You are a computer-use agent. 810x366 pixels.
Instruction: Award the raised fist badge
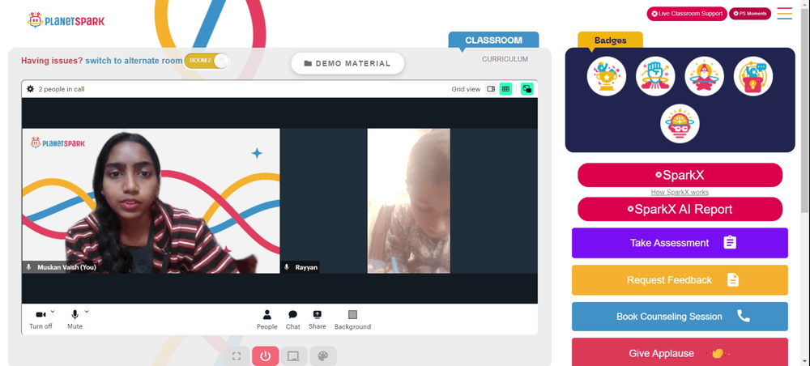(655, 76)
